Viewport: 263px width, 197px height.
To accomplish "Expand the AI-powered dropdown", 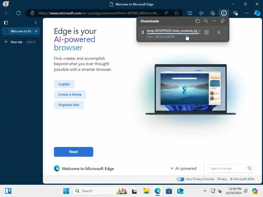I will (183, 169).
